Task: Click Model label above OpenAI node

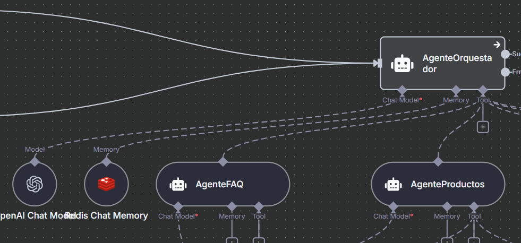Action: 35,150
